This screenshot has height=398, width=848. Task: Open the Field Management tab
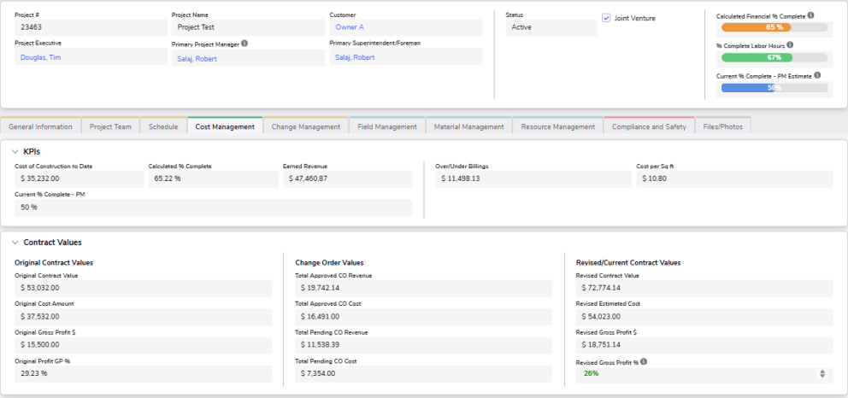point(386,127)
